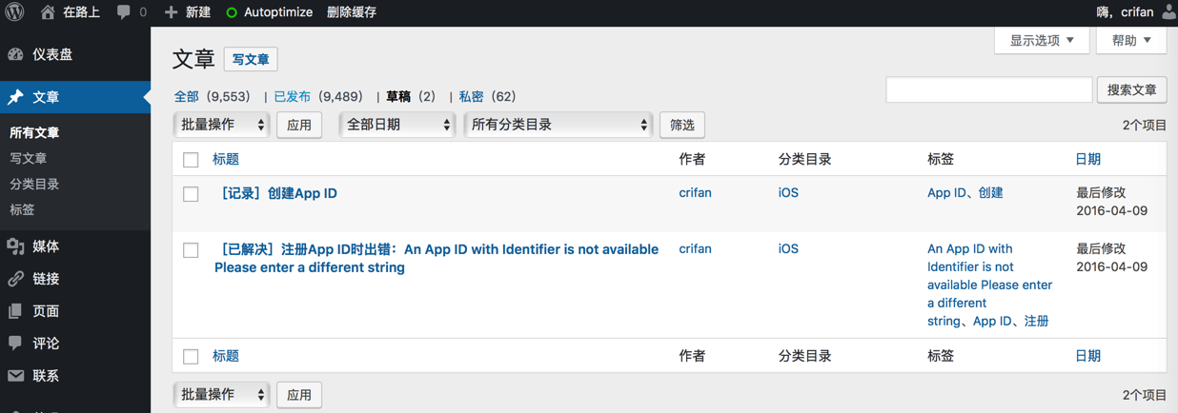Open the top 批量操作 bulk actions dropdown
1178x413 pixels.
(x=221, y=125)
